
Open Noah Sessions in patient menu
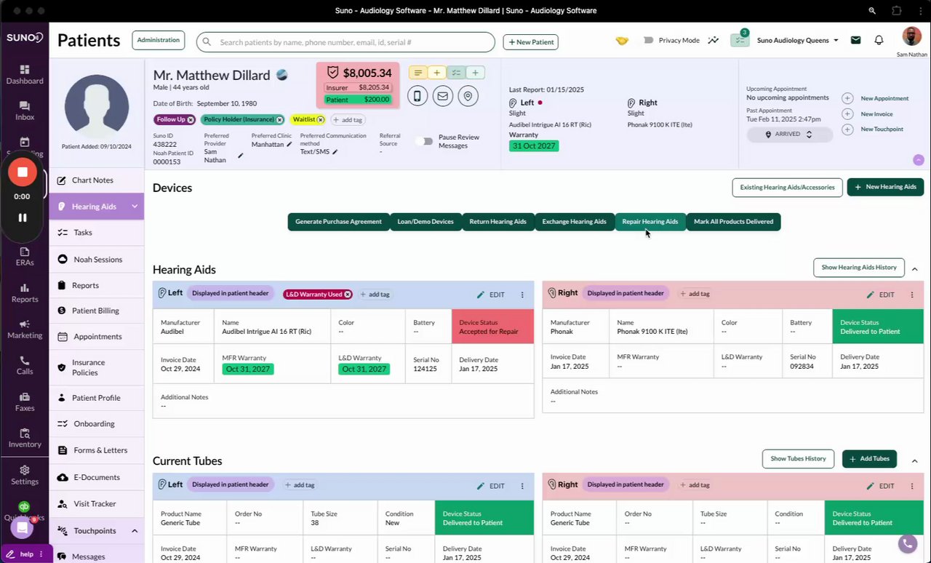tap(97, 260)
